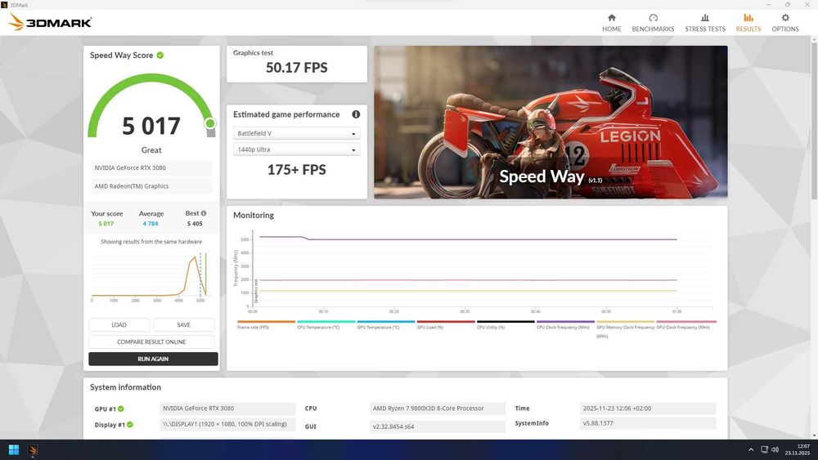Open the Battlefield V game dropdown
Viewport: 818px width, 460px height.
[296, 133]
